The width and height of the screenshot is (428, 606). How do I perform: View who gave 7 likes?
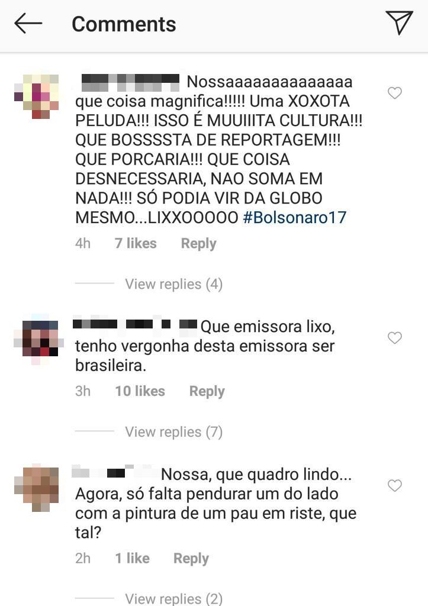(136, 243)
